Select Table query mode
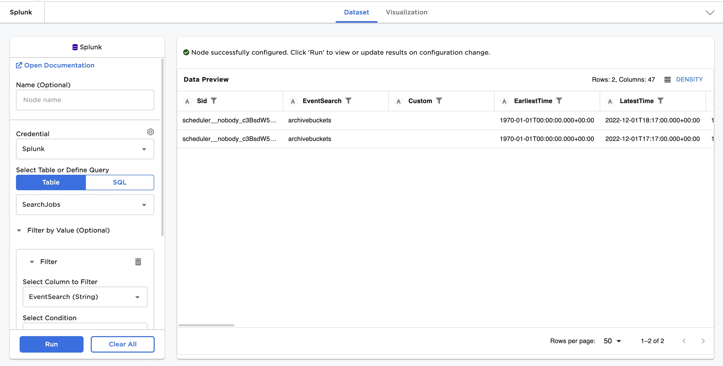723x366 pixels. [51, 182]
